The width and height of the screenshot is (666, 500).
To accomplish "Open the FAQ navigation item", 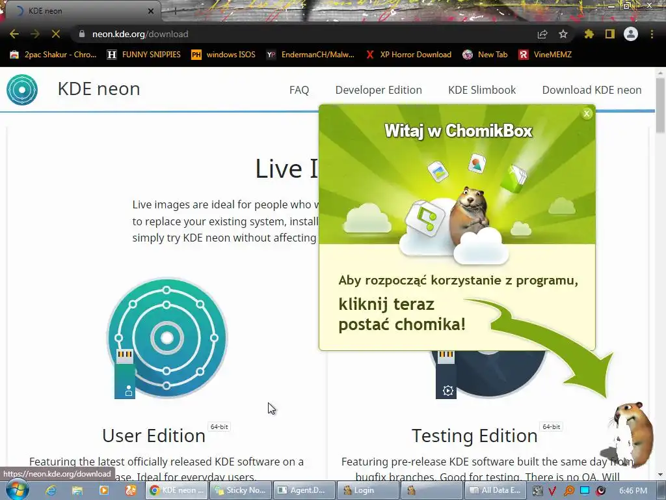I will [x=299, y=90].
